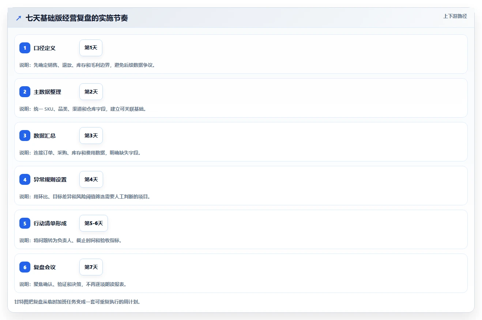Select the 第1天 day chip
Viewport: 482px width, 320px height.
pyautogui.click(x=91, y=48)
